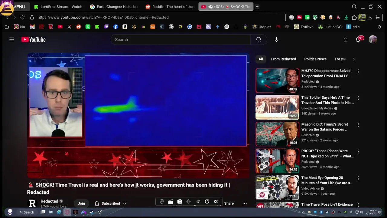Open the Trulieve bookmark
The height and width of the screenshot is (218, 387).
click(304, 27)
